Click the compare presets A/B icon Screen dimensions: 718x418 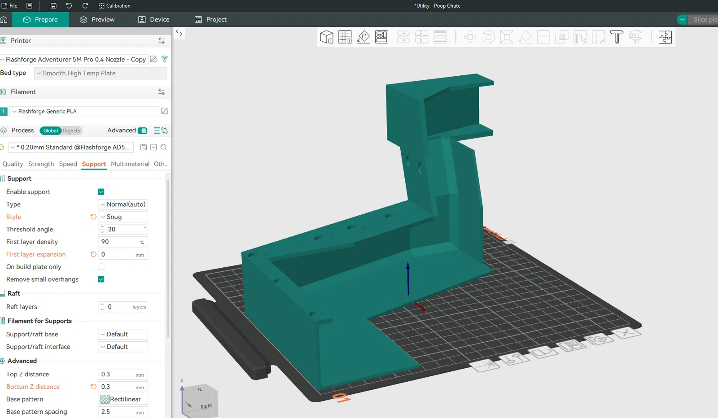click(164, 131)
